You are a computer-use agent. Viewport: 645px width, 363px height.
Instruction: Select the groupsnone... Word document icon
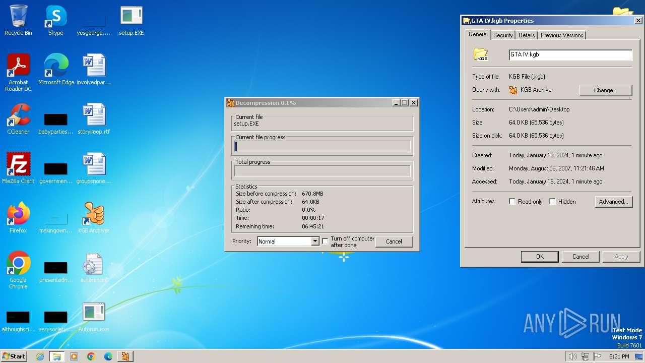click(x=94, y=168)
